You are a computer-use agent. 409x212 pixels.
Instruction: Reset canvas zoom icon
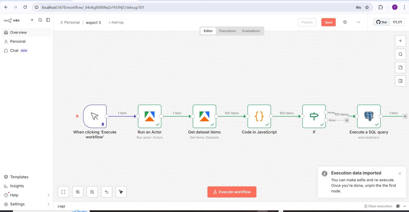click(x=107, y=192)
